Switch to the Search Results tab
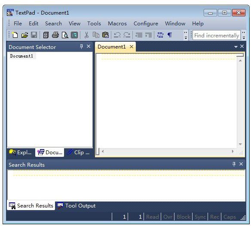251x226 pixels. (31, 206)
